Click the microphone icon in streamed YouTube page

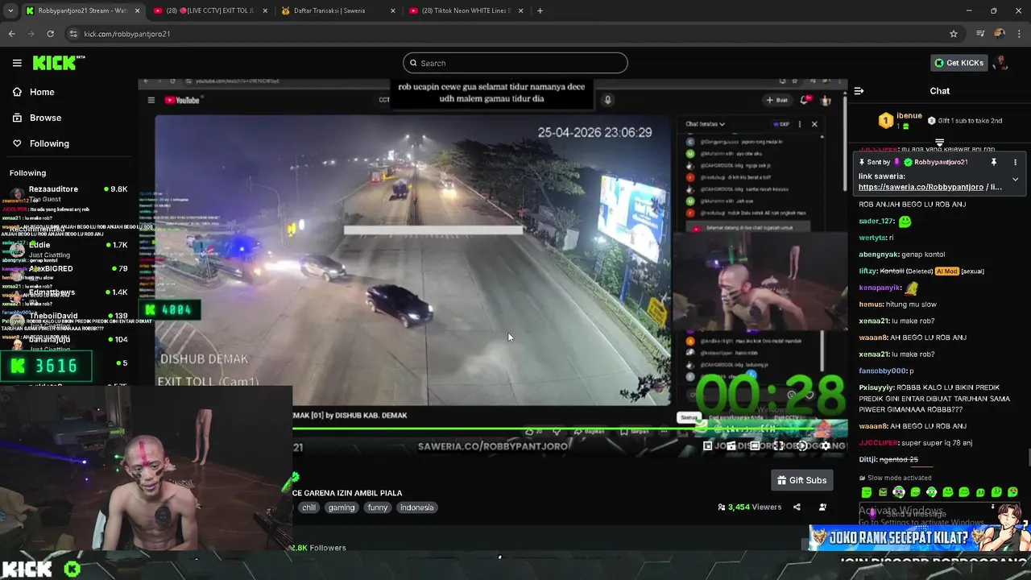point(607,100)
